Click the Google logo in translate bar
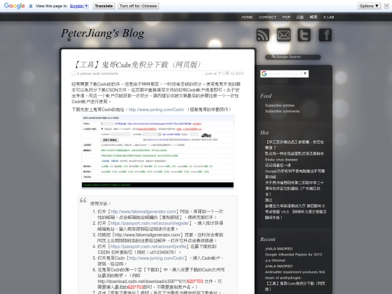This screenshot has width=392, height=294. (x=15, y=6)
